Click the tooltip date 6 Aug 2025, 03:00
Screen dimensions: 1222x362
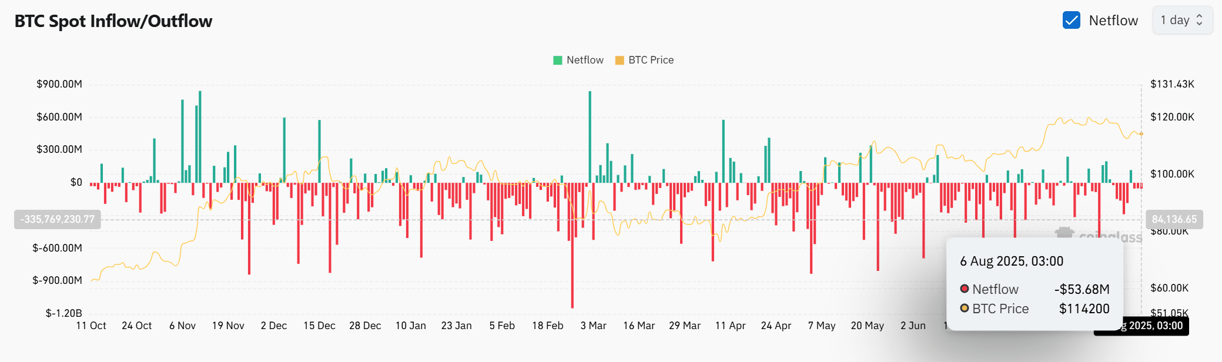(1012, 262)
